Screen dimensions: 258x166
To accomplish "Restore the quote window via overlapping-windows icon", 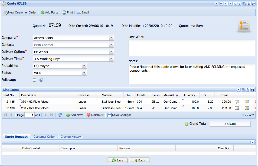I will 254,4.
